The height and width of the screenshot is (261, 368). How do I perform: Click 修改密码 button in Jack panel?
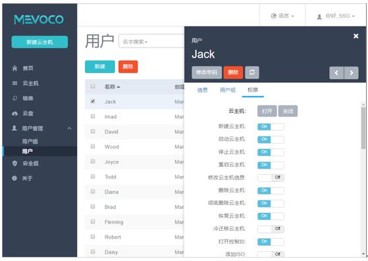tap(207, 72)
